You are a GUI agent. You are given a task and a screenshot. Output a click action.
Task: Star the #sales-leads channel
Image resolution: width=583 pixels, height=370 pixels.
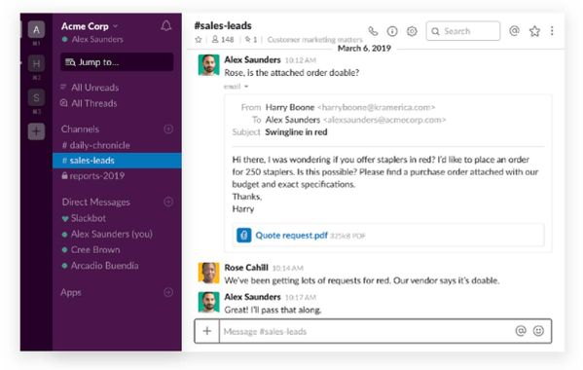[x=199, y=39]
